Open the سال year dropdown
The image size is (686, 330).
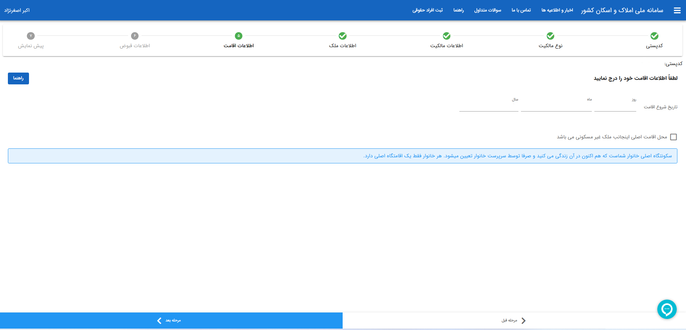[489, 107]
